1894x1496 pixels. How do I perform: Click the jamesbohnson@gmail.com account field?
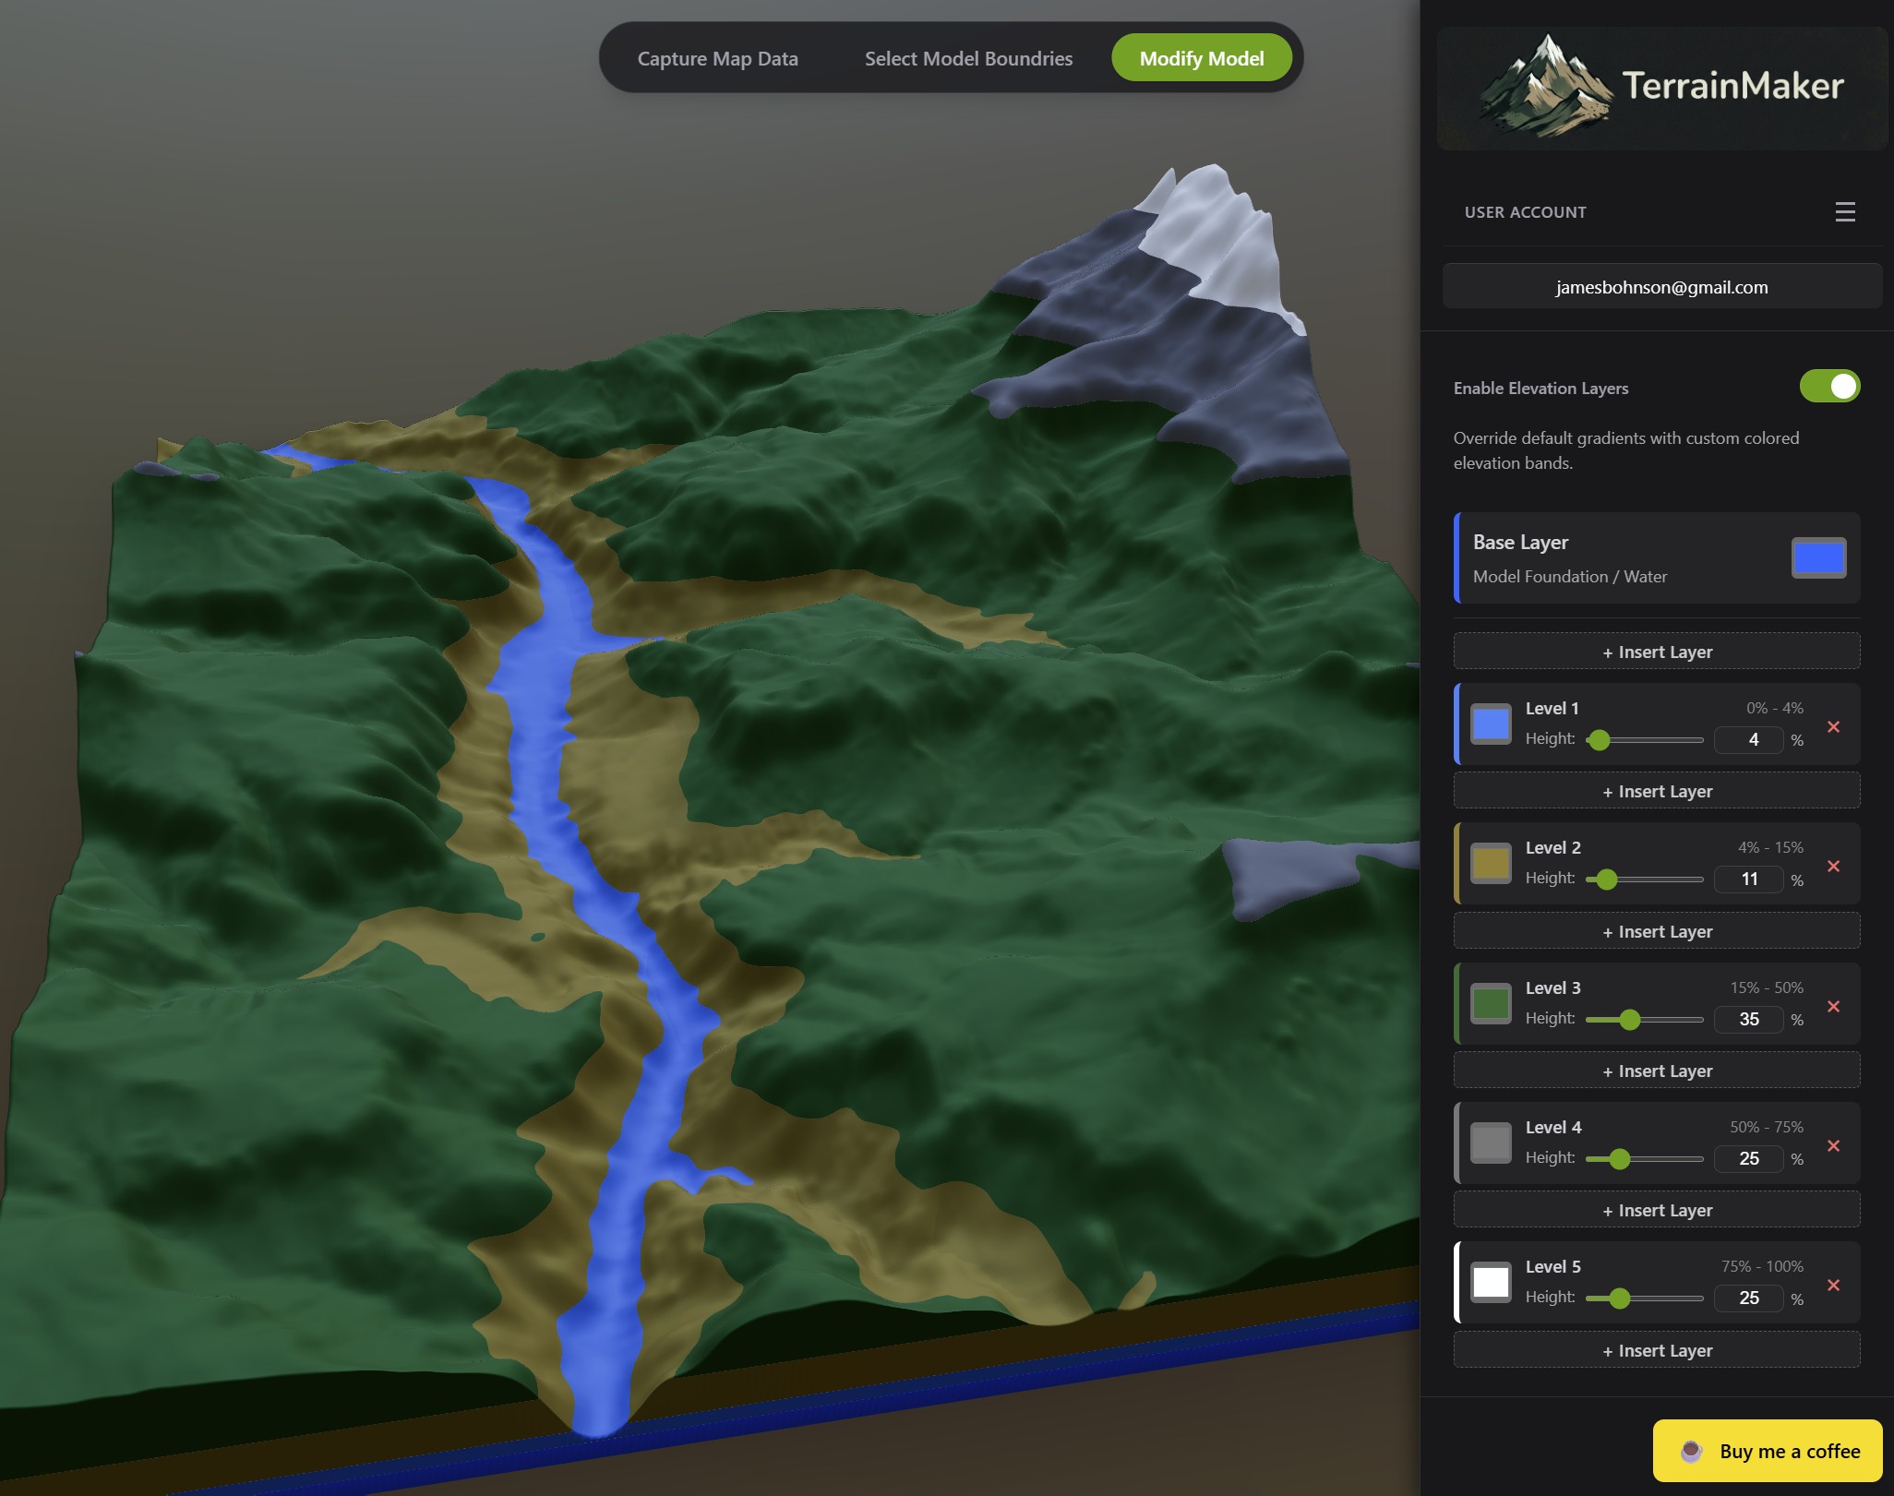[1661, 287]
